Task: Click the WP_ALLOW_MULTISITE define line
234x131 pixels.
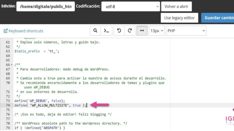Action: pos(50,105)
